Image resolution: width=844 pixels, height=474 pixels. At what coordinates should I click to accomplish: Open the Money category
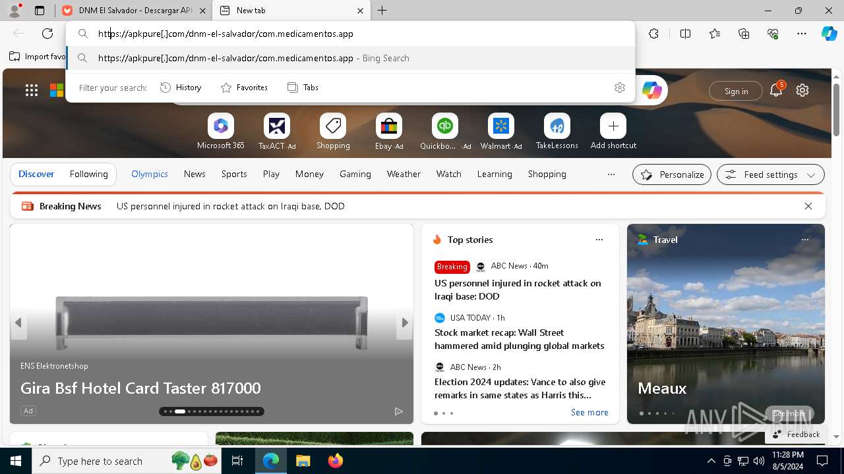point(309,174)
